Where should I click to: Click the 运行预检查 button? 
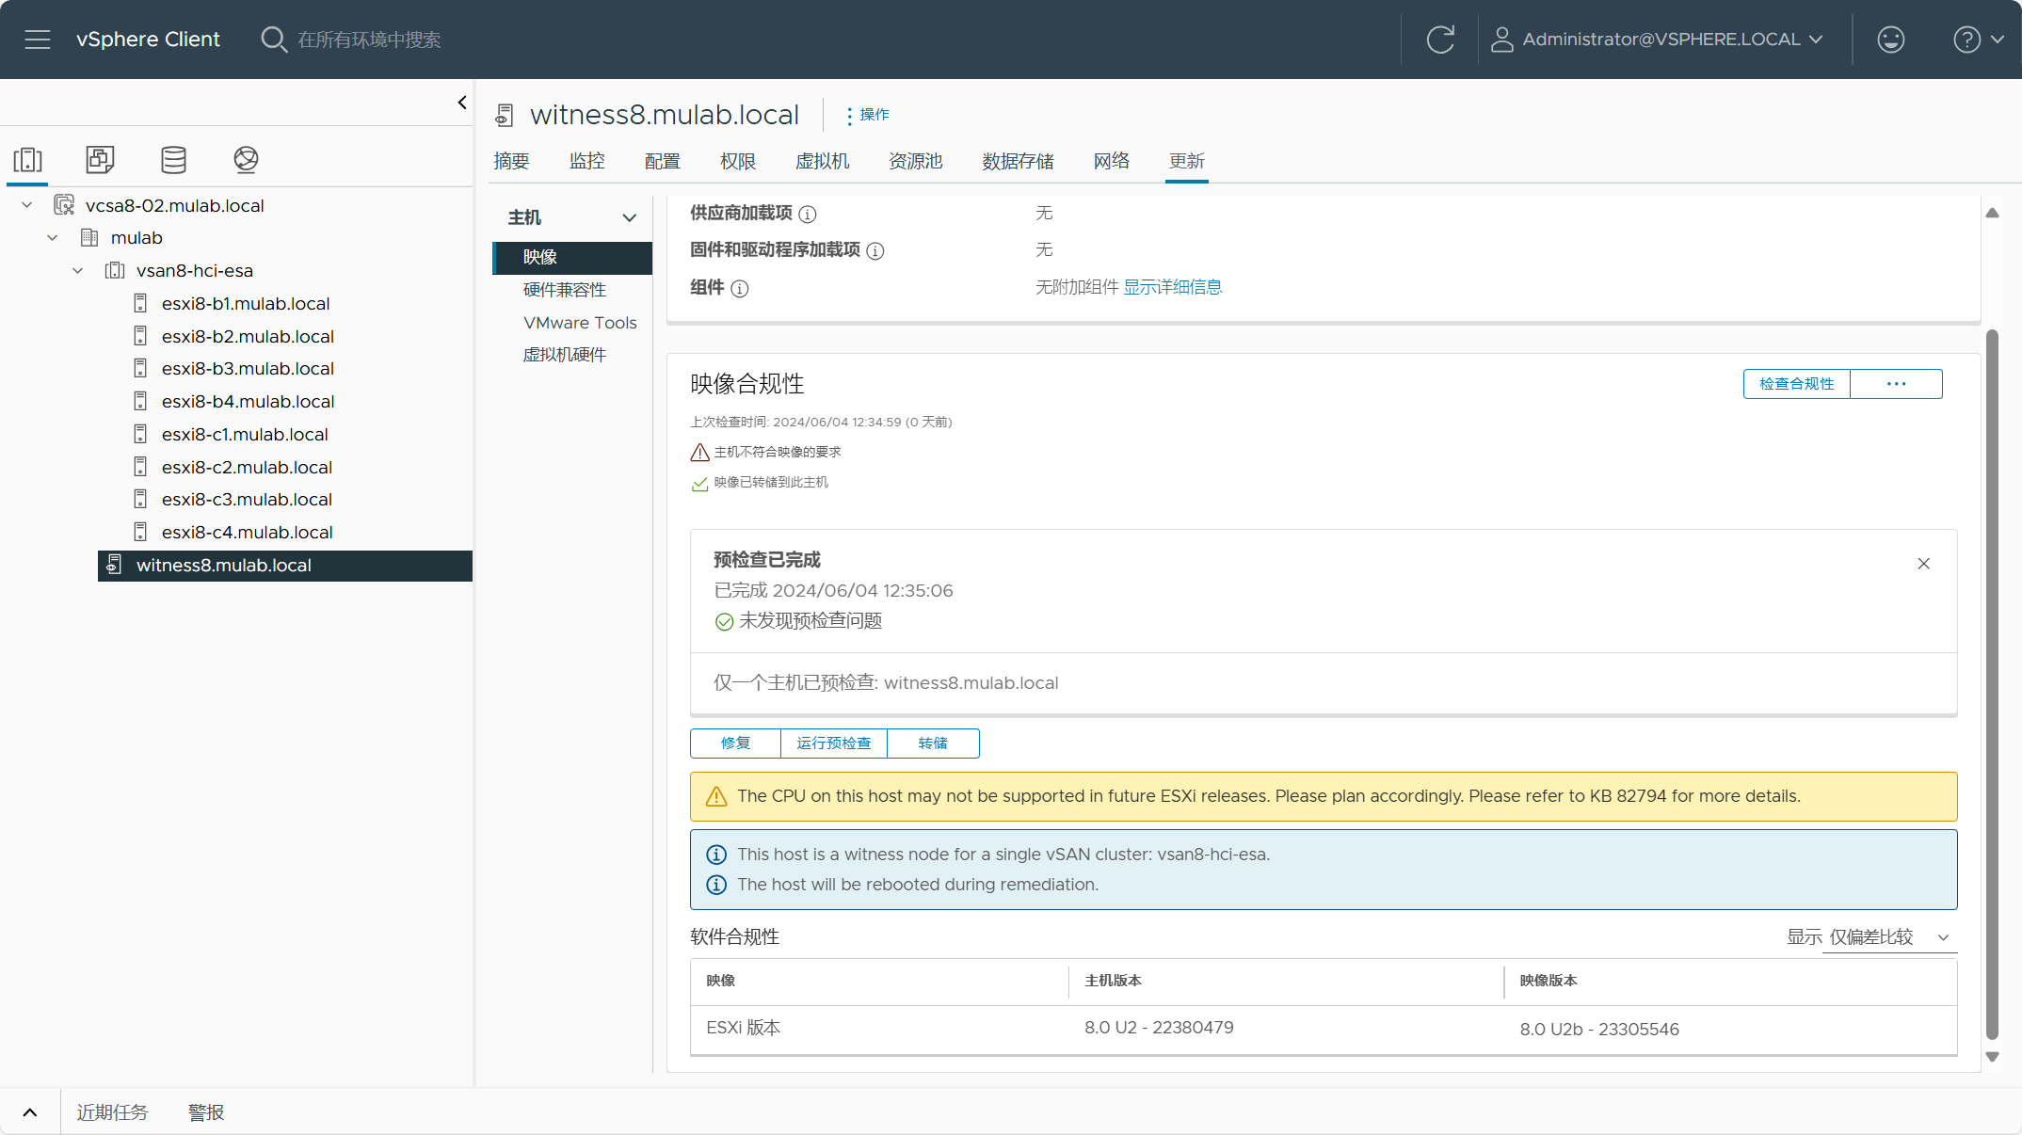click(x=833, y=743)
